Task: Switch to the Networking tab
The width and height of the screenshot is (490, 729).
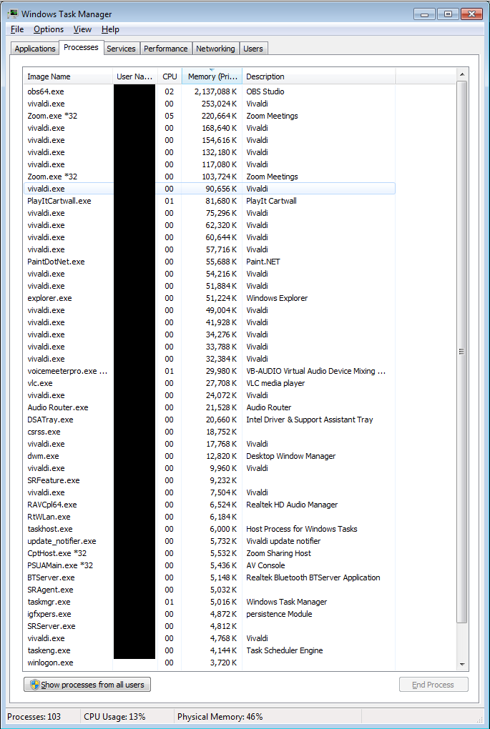Action: click(215, 49)
